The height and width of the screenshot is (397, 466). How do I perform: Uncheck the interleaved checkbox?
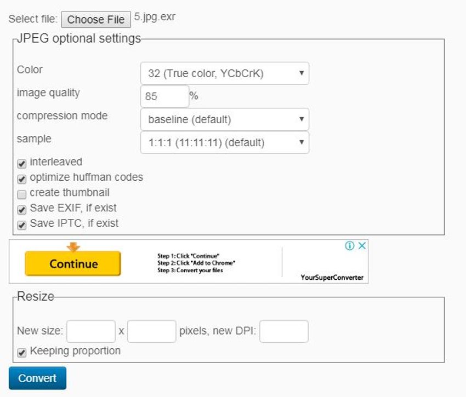[22, 163]
